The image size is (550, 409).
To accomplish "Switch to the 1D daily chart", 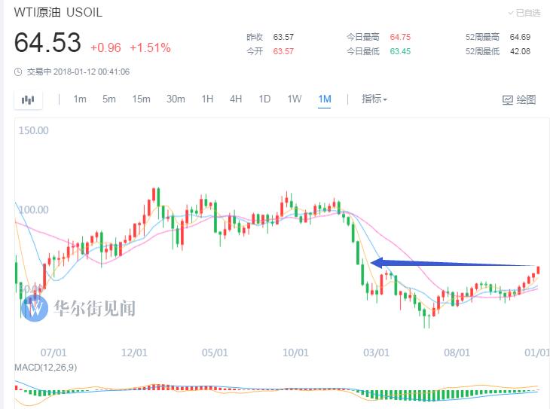I will click(x=264, y=99).
